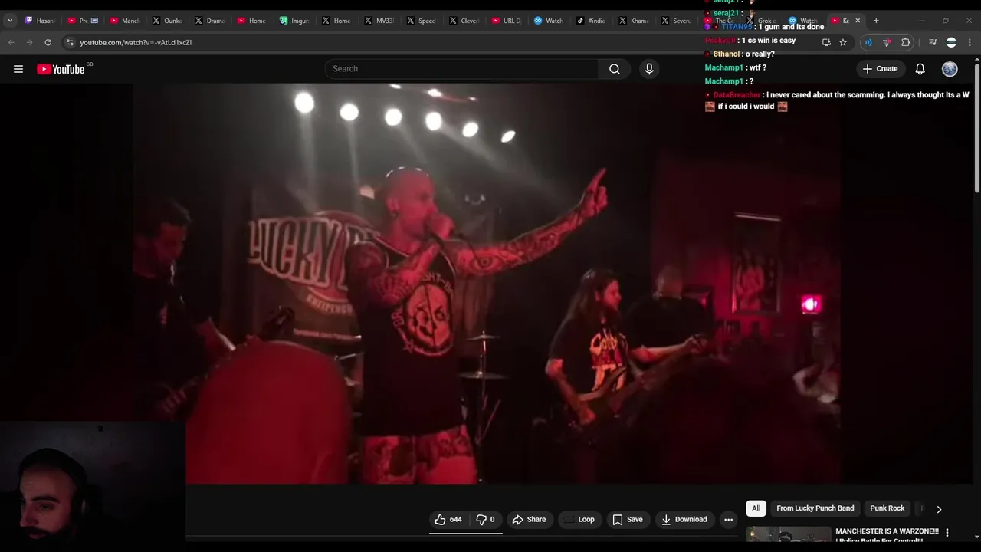View site information icon in address bar
Screen dimensions: 981x552
pos(70,42)
